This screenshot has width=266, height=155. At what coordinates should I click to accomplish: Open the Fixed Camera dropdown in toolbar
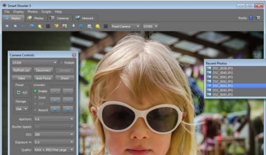tap(125, 26)
